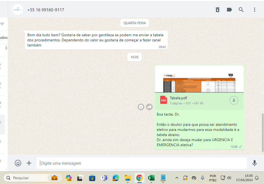Click the Tabela.pdf file name
Screen dimensions: 264x184
click(178, 98)
